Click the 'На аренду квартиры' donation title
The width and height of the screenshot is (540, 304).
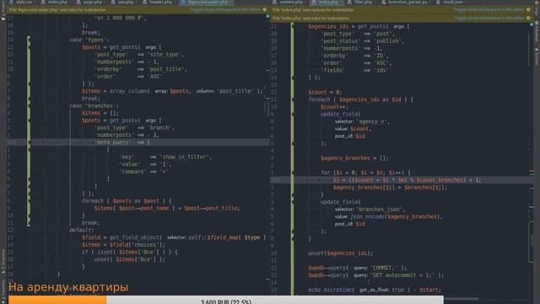[68, 287]
